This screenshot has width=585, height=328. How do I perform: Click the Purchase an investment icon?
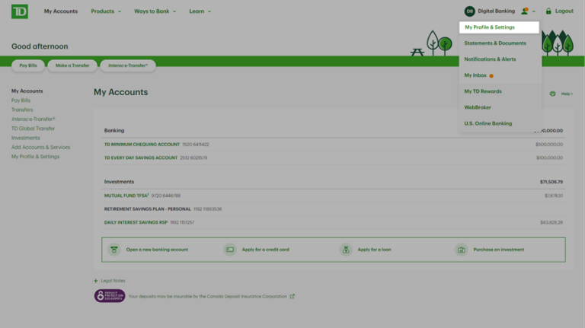[461, 250]
